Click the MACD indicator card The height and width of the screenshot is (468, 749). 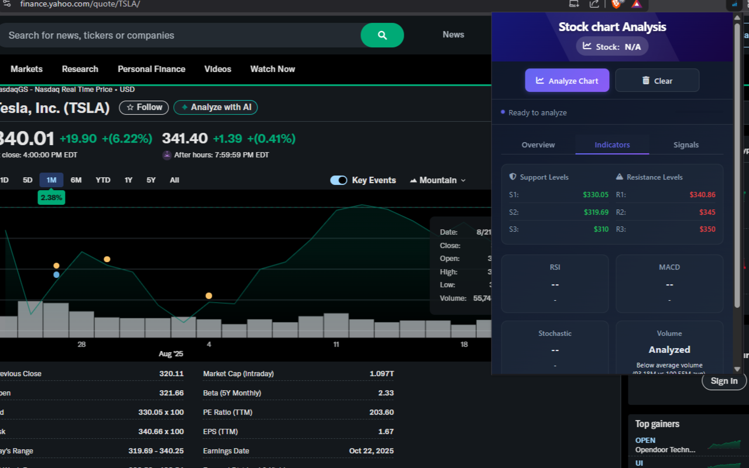669,284
